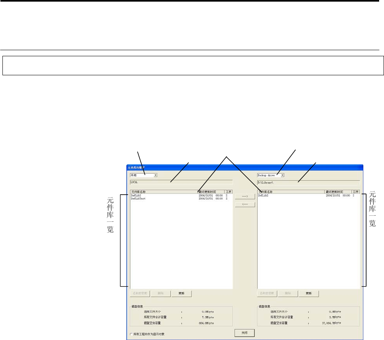384x340 pixels.
Task: Click left 选择文件大小 label
Action: 152,312
